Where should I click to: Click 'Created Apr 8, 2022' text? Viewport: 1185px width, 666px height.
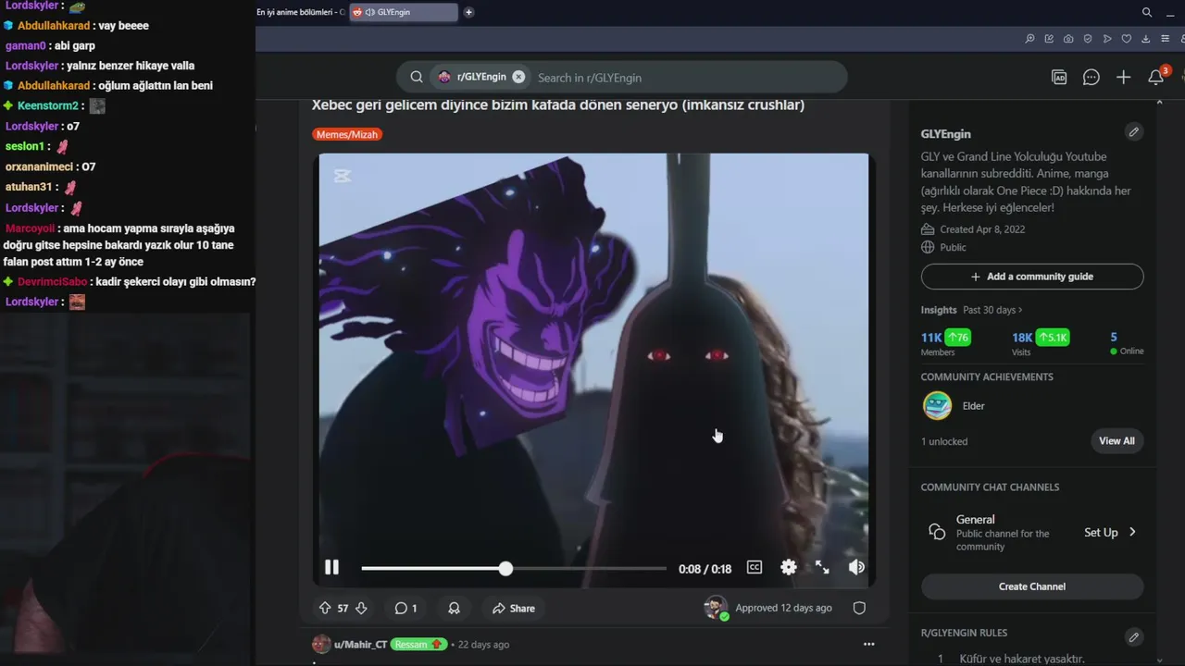[982, 229]
